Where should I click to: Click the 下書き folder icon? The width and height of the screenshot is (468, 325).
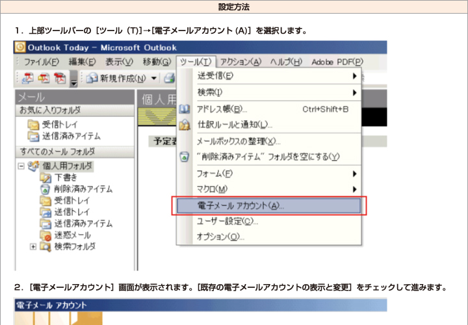[45, 178]
